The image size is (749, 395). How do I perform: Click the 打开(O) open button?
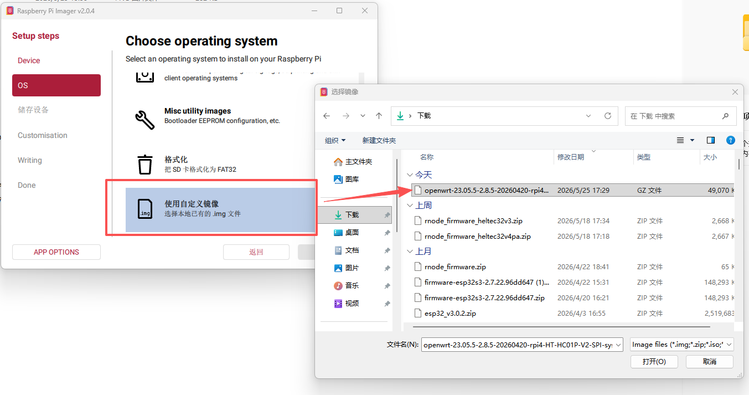click(654, 361)
